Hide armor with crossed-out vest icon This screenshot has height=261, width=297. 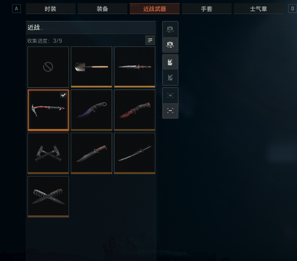click(170, 77)
